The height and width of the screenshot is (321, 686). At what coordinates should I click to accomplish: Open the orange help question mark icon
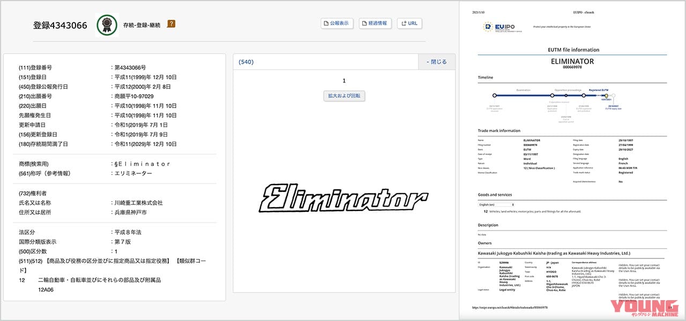click(x=172, y=24)
